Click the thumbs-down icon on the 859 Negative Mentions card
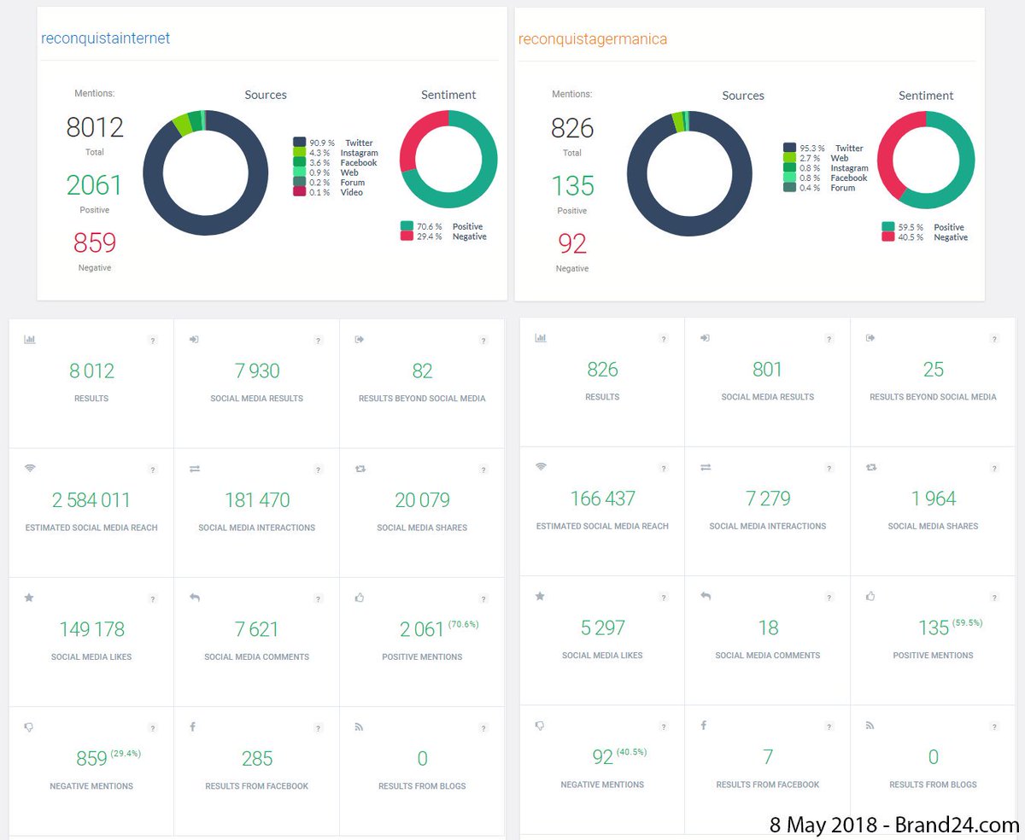Screen dimensions: 1025x840 (x=29, y=727)
